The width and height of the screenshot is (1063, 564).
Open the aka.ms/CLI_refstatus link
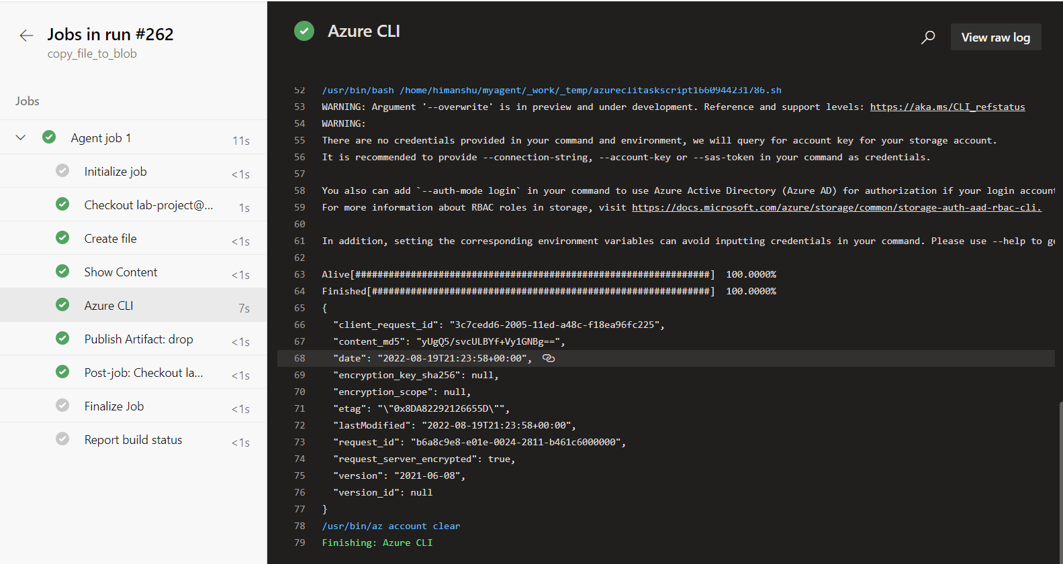(x=948, y=107)
